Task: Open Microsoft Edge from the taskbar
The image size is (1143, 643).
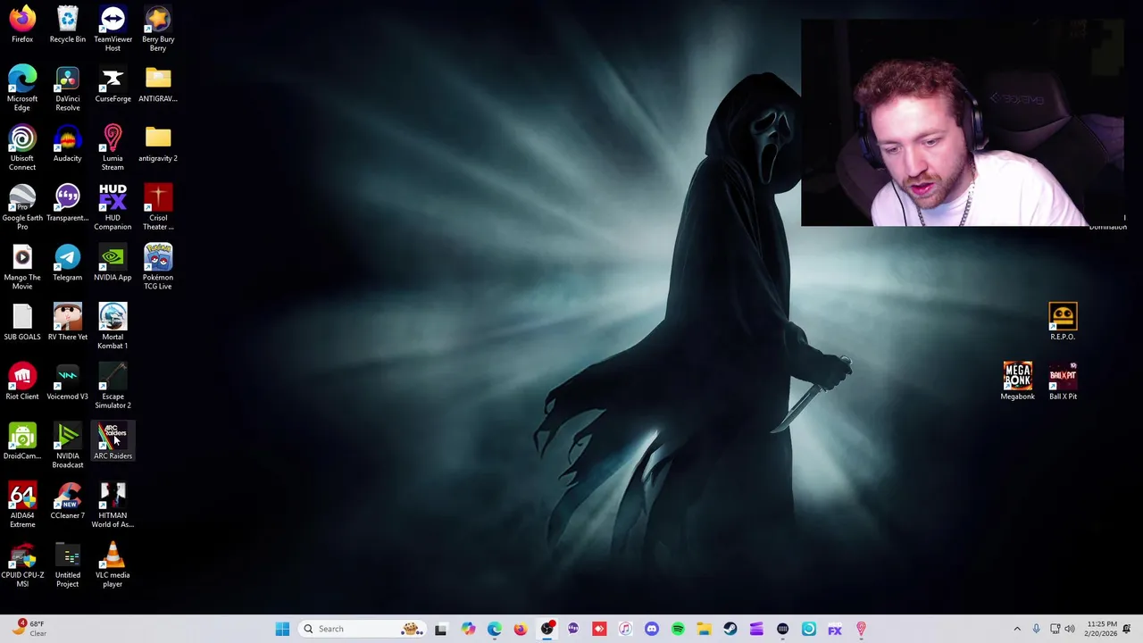Action: click(x=494, y=629)
